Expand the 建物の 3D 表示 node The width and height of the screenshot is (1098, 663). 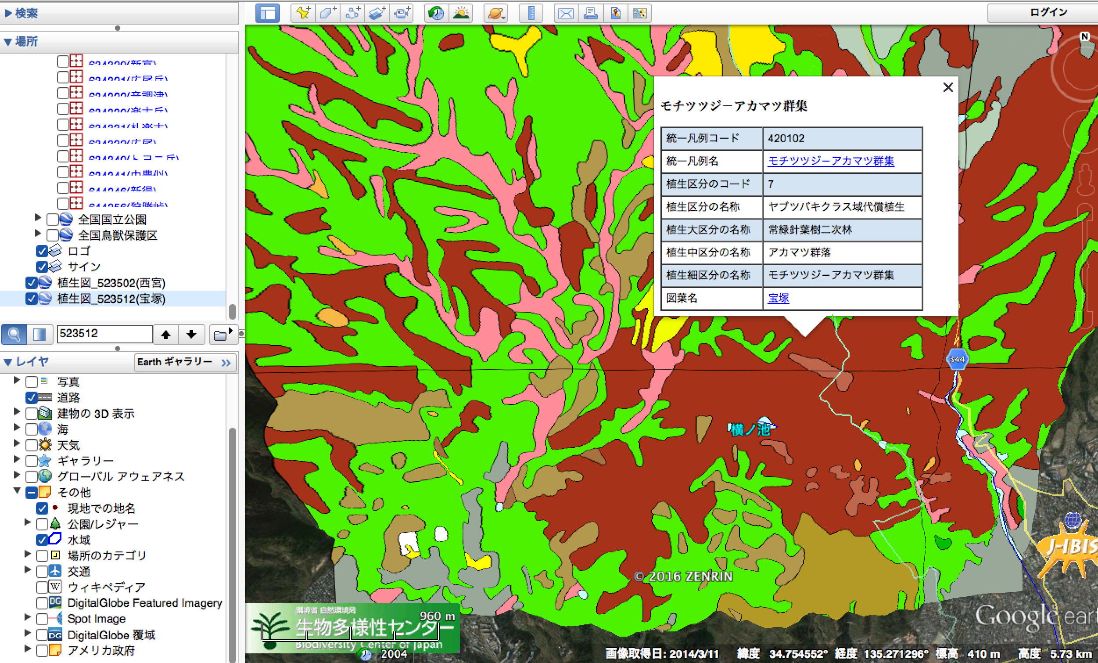pos(17,411)
